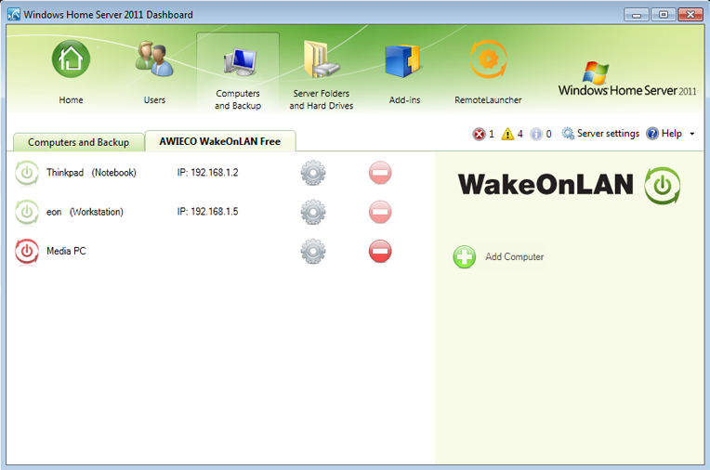Click the Add Computer label
The image size is (710, 470).
click(x=515, y=256)
